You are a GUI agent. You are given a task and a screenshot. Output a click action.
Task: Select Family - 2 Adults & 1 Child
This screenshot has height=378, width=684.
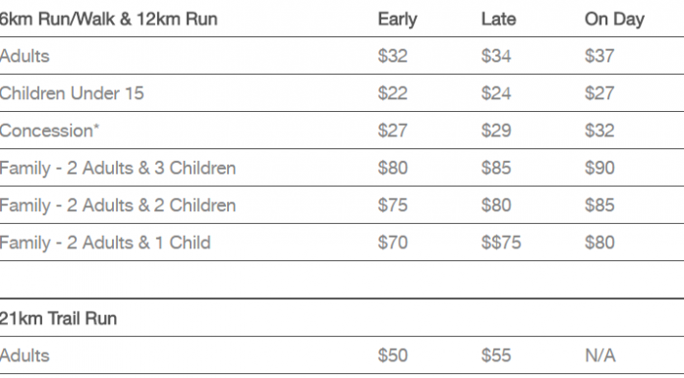click(105, 243)
